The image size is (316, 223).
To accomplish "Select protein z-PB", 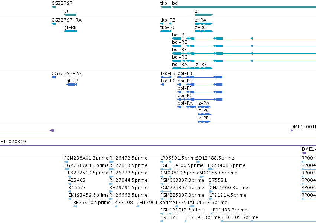I will pyautogui.click(x=203, y=118).
